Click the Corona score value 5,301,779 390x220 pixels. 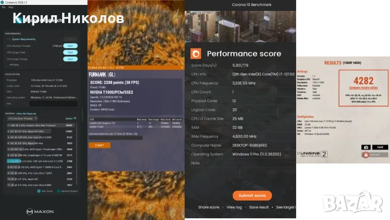coord(240,66)
